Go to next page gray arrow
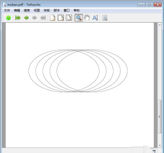 [x=35, y=18]
